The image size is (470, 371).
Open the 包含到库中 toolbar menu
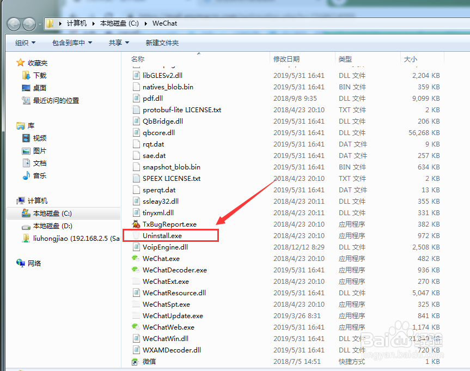pyautogui.click(x=72, y=43)
